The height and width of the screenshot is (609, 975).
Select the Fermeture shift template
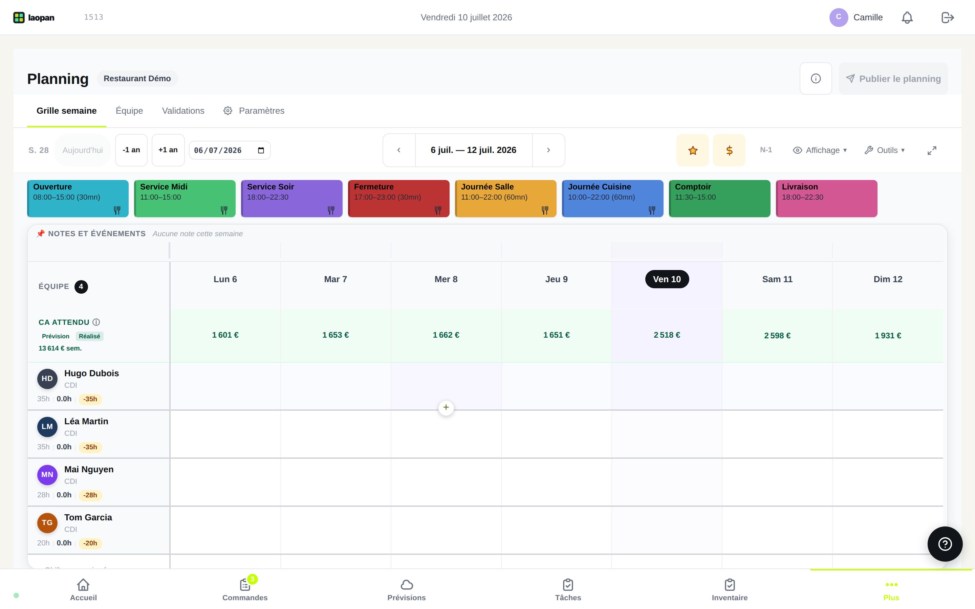tap(398, 199)
